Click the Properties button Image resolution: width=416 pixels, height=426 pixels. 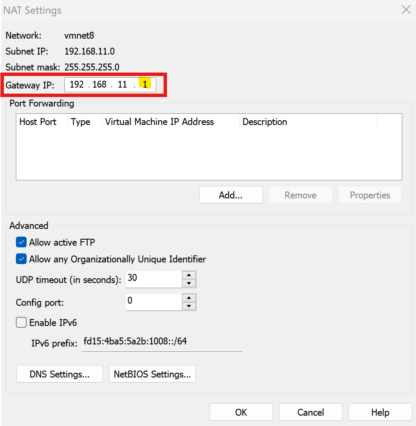coord(370,195)
